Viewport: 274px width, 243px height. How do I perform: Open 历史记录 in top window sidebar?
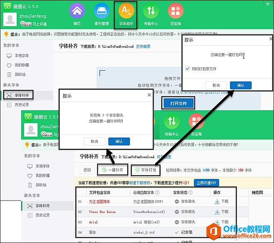18,105
